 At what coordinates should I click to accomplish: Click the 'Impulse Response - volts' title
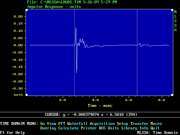(x=54, y=7)
